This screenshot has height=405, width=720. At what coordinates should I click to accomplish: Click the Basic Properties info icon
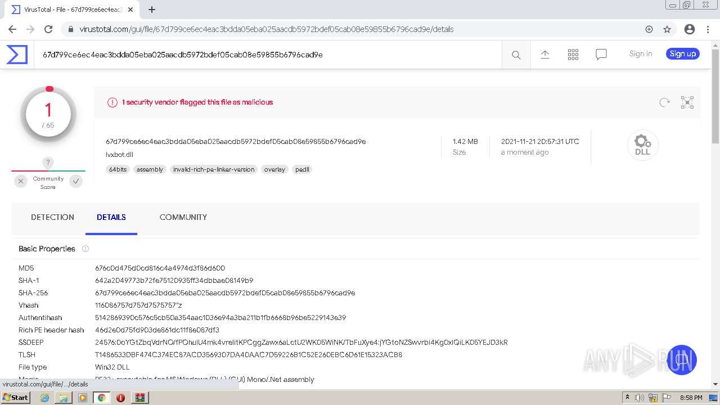[85, 249]
